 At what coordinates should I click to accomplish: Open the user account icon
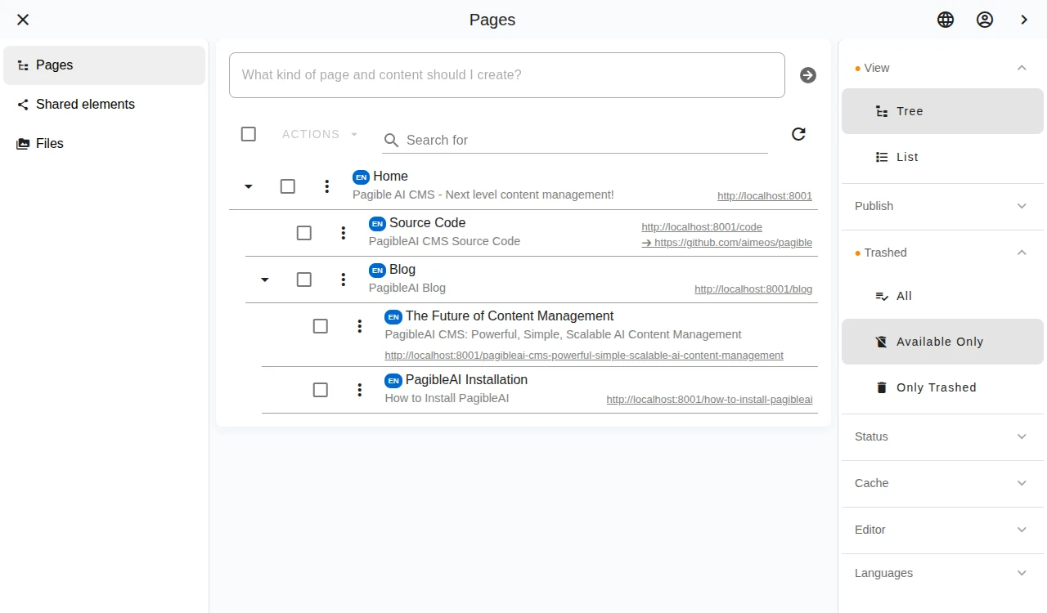(985, 20)
